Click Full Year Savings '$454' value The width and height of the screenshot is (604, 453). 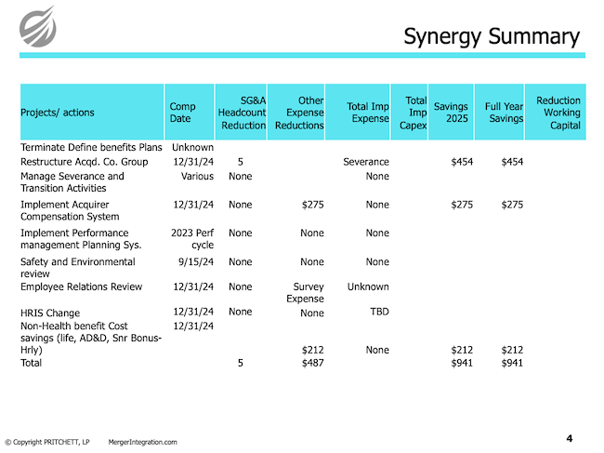(512, 162)
